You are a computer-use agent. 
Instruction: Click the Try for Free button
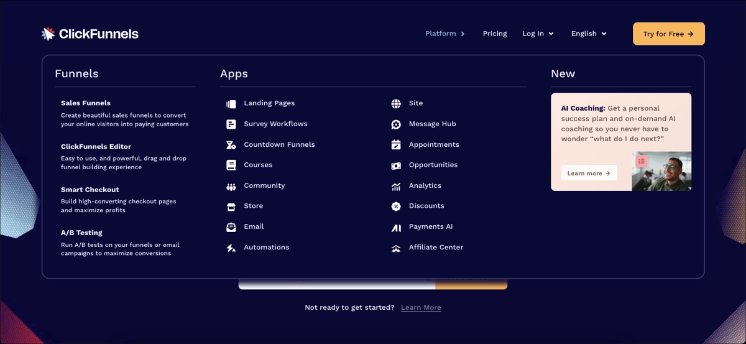668,34
